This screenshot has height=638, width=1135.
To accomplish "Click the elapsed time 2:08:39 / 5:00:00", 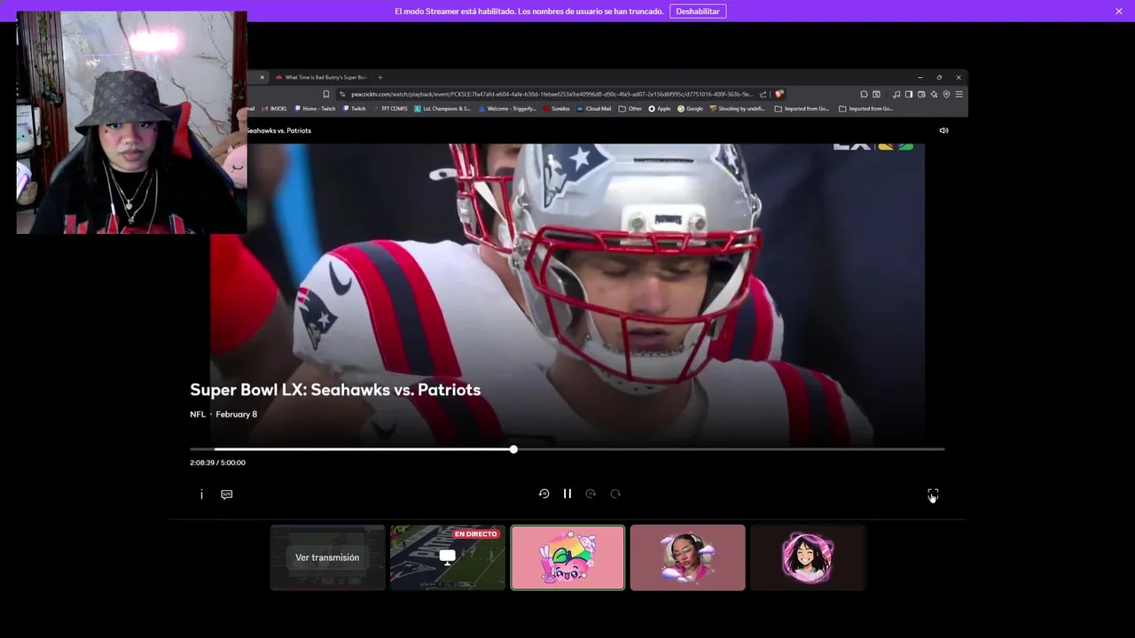I will click(x=217, y=463).
